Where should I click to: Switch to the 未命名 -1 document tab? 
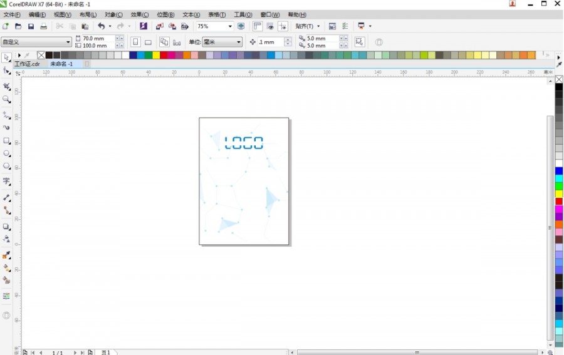pyautogui.click(x=61, y=64)
